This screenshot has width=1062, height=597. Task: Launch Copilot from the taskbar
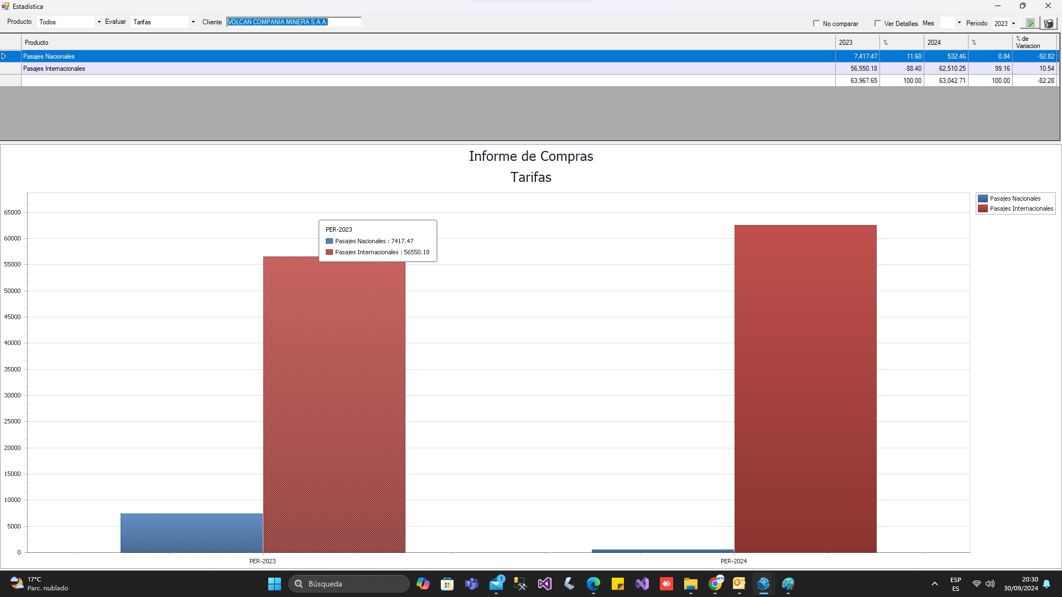pyautogui.click(x=423, y=584)
